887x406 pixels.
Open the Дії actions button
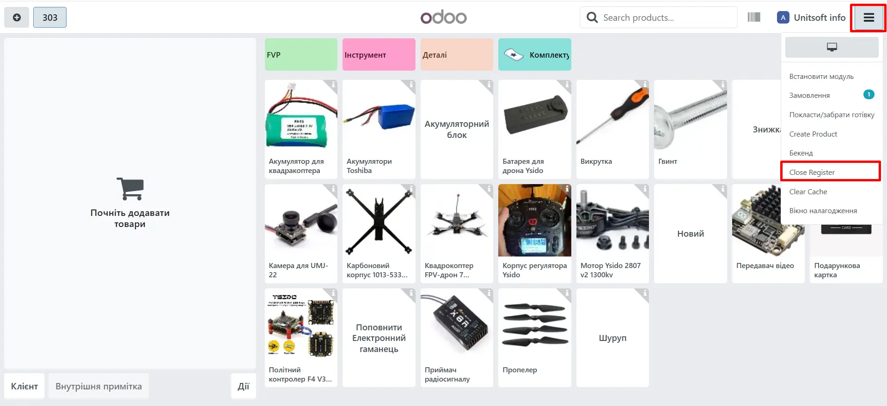click(243, 386)
